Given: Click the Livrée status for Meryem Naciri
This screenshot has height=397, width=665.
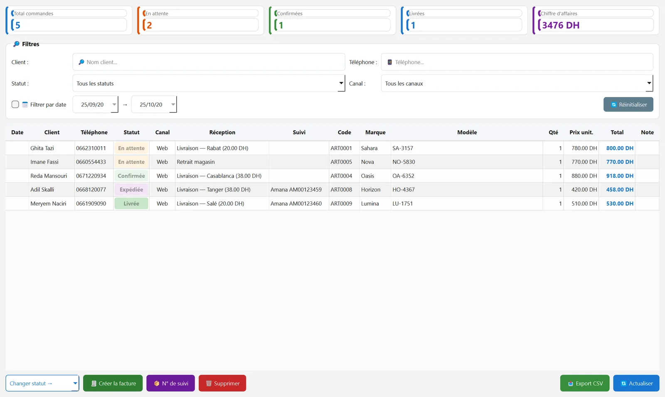Looking at the screenshot, I should pyautogui.click(x=131, y=203).
